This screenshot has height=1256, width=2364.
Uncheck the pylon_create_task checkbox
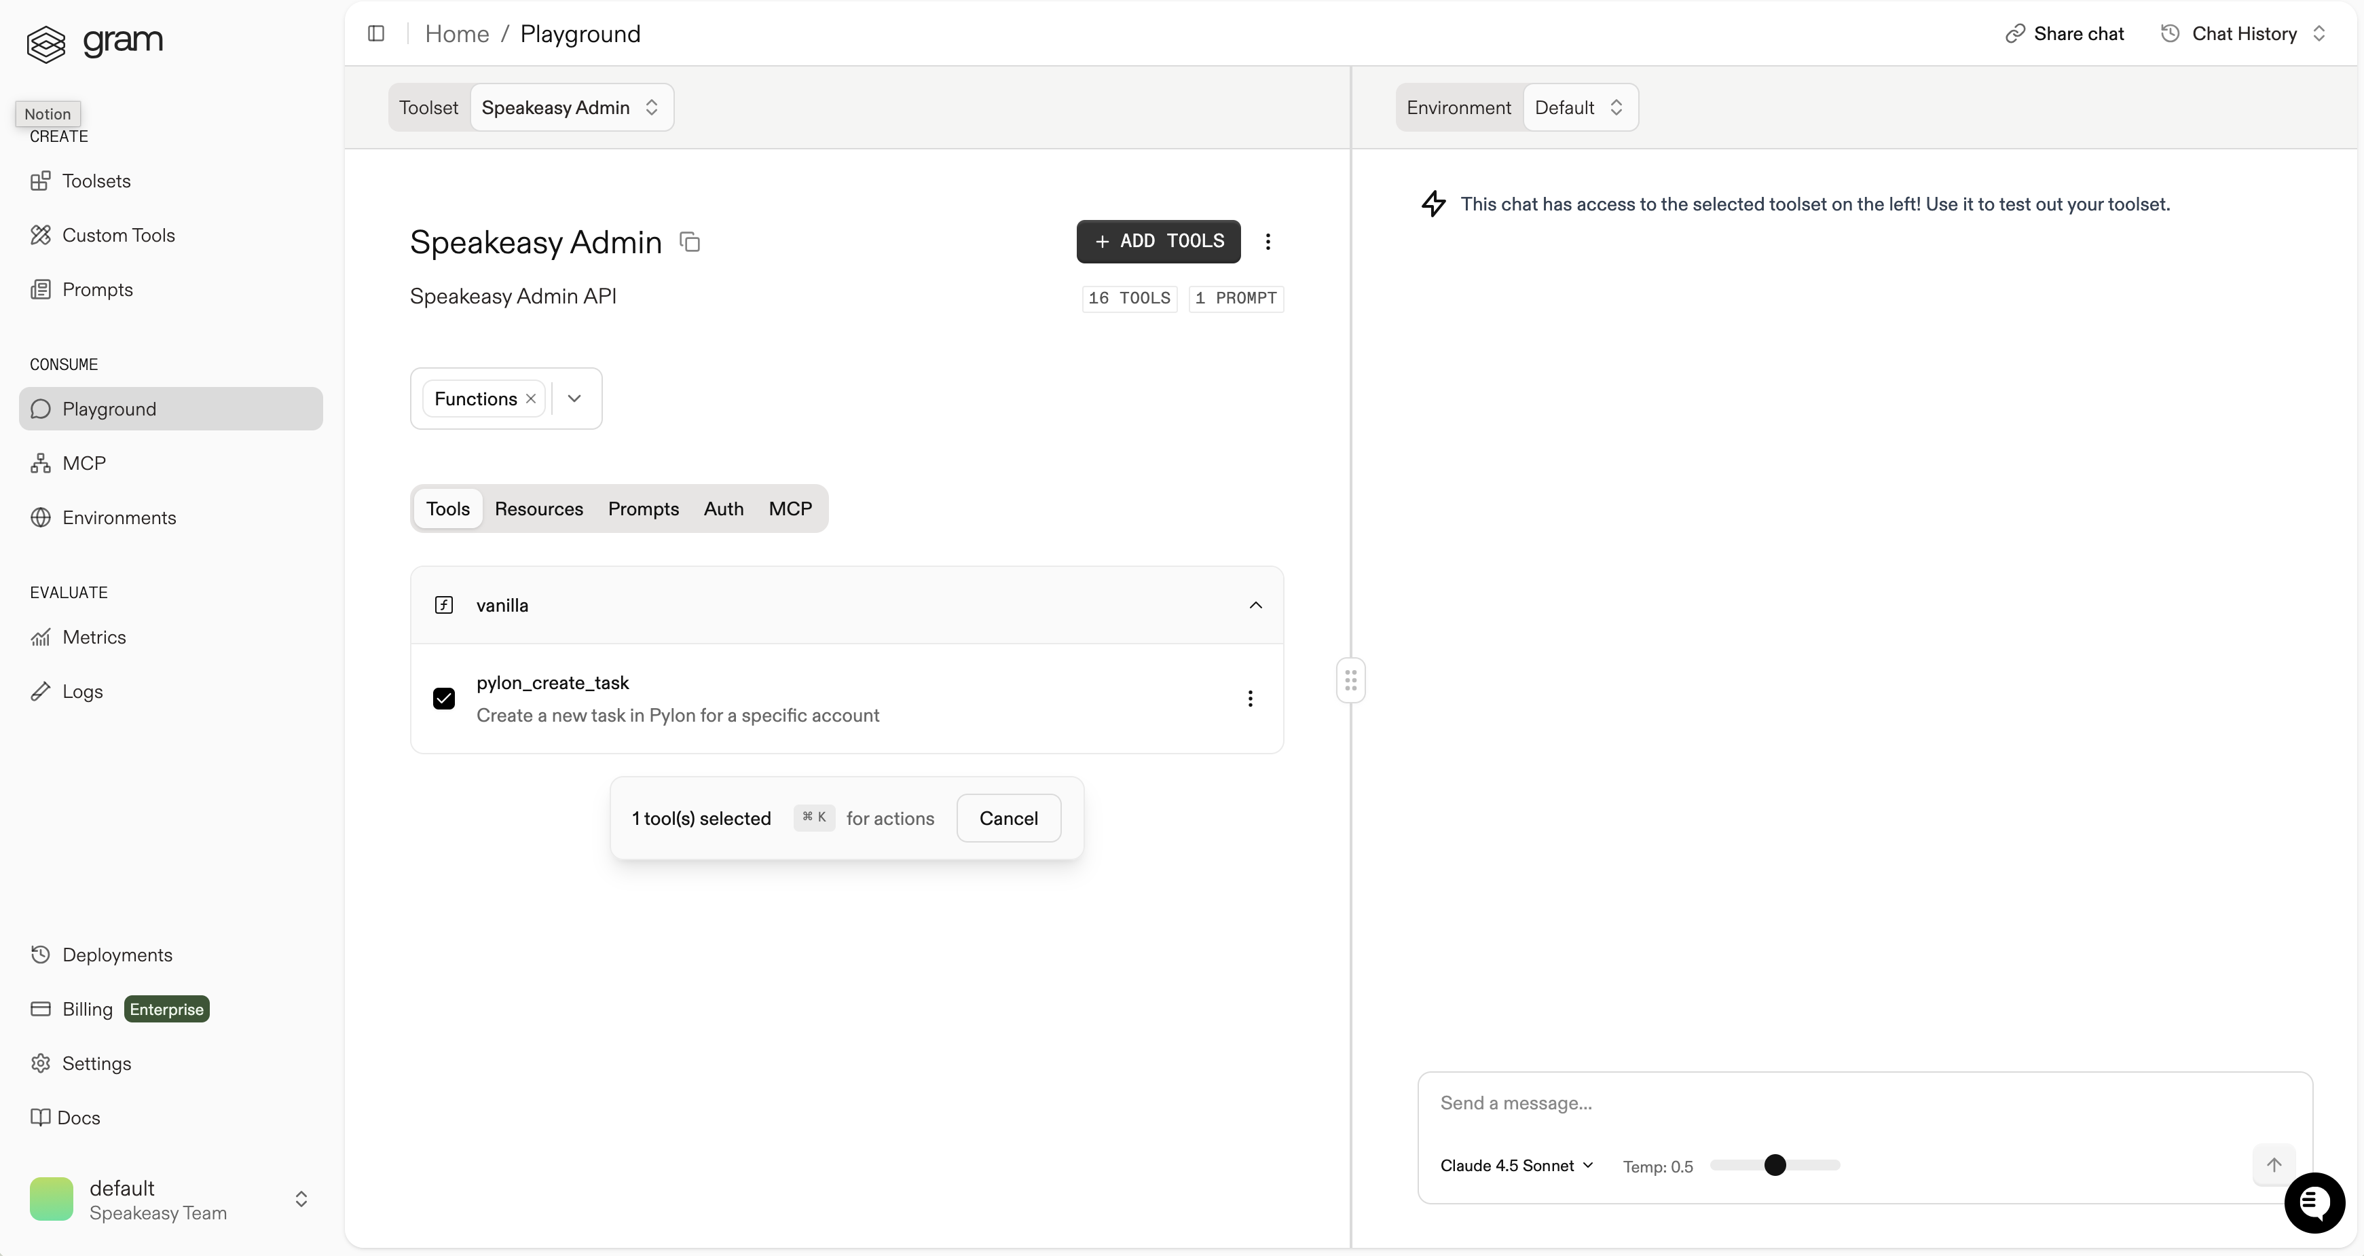[444, 699]
